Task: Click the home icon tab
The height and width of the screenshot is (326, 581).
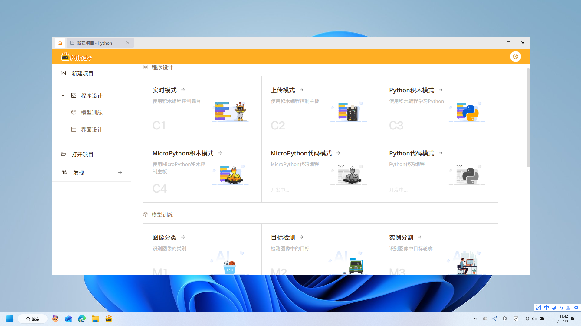Action: 60,43
